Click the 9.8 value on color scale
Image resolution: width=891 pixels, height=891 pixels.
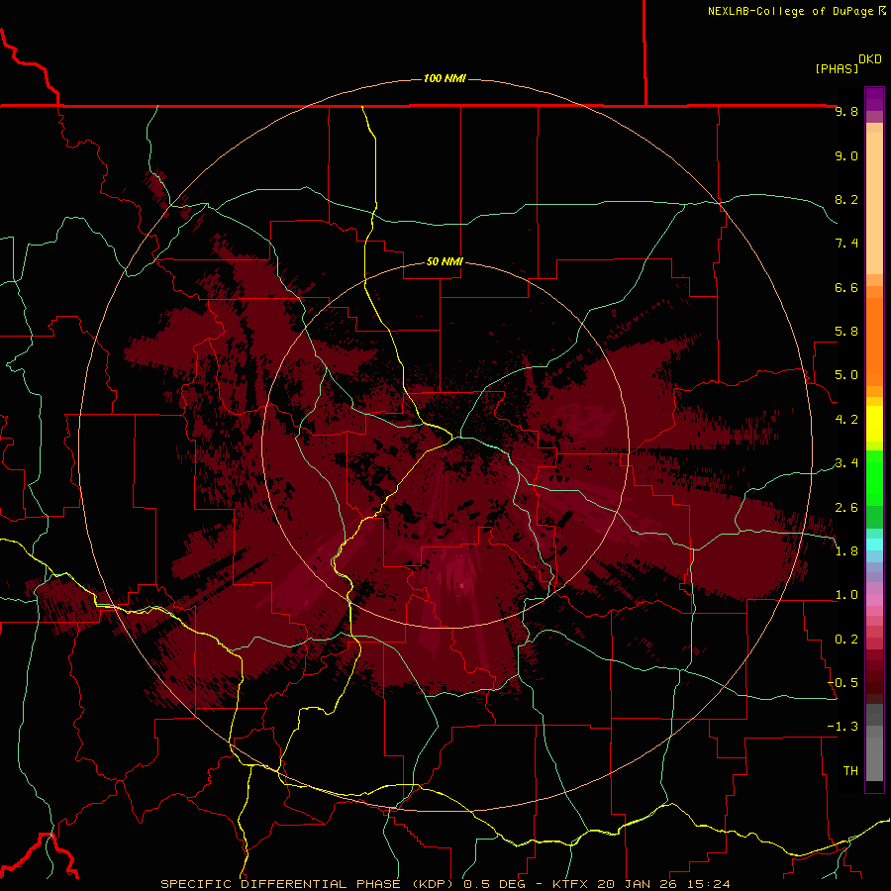click(846, 112)
